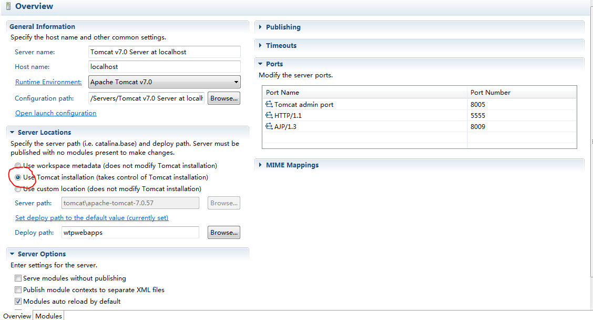Select Use custom location radio option
Viewport: 593px width, 320px height.
[x=18, y=189]
